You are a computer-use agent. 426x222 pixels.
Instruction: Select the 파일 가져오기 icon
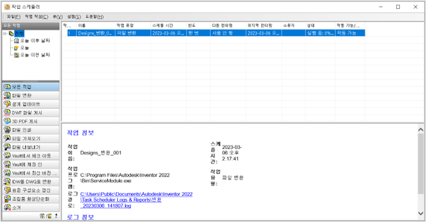[7, 138]
